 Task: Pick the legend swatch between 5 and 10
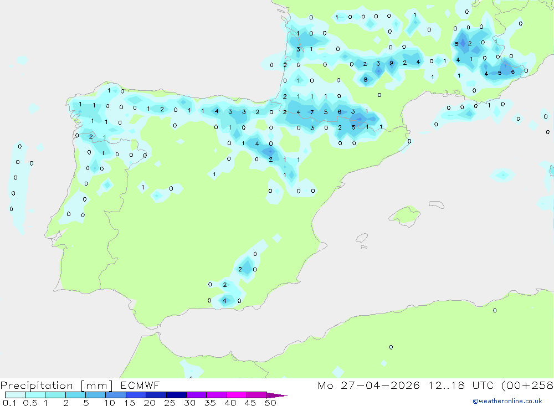tap(95, 395)
